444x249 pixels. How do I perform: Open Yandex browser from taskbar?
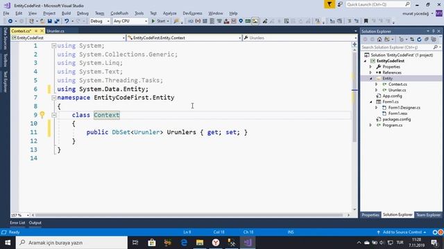[216, 243]
